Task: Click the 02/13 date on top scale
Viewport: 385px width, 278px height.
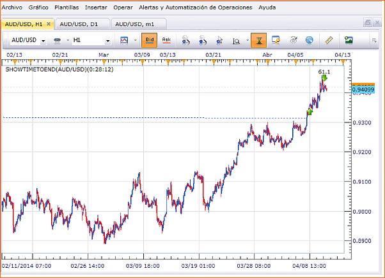Action: (x=14, y=55)
